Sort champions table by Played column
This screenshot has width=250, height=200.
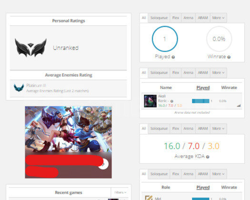[x=203, y=88]
